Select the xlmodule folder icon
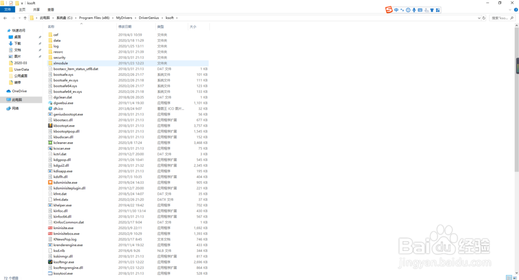 click(x=50, y=63)
